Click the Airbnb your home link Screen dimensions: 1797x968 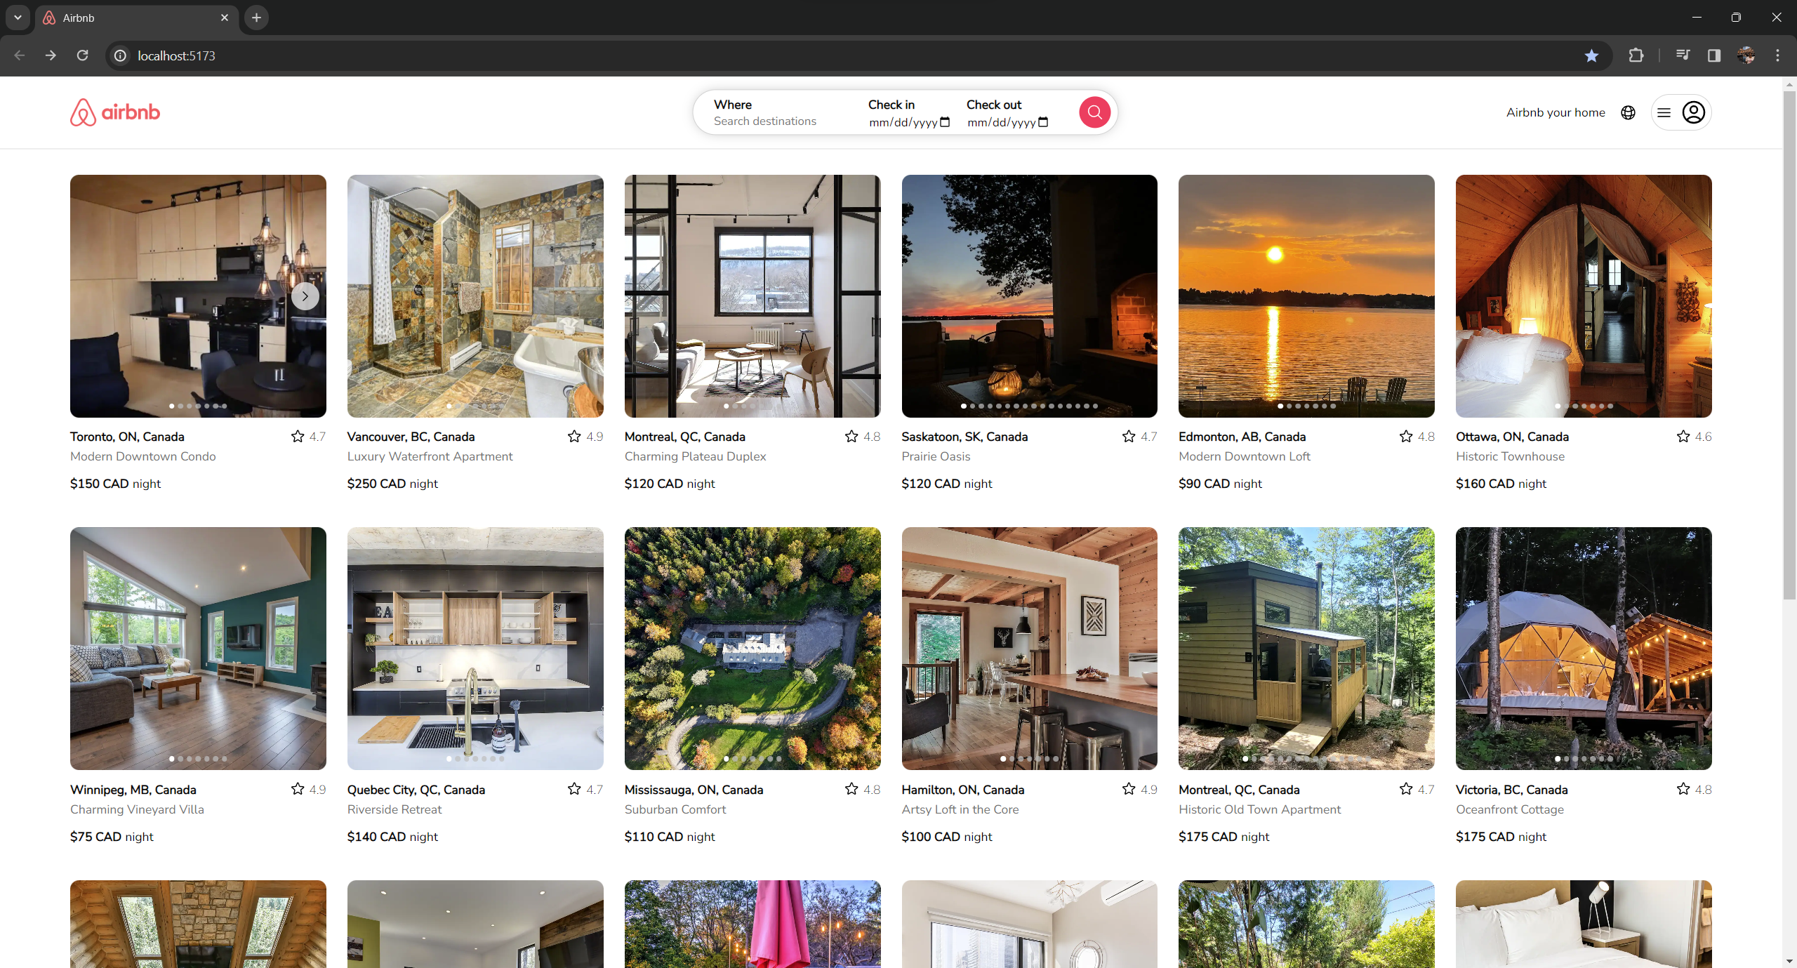(x=1556, y=112)
